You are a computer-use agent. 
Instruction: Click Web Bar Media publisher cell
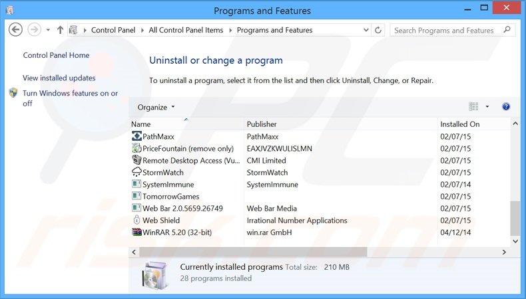tap(272, 209)
